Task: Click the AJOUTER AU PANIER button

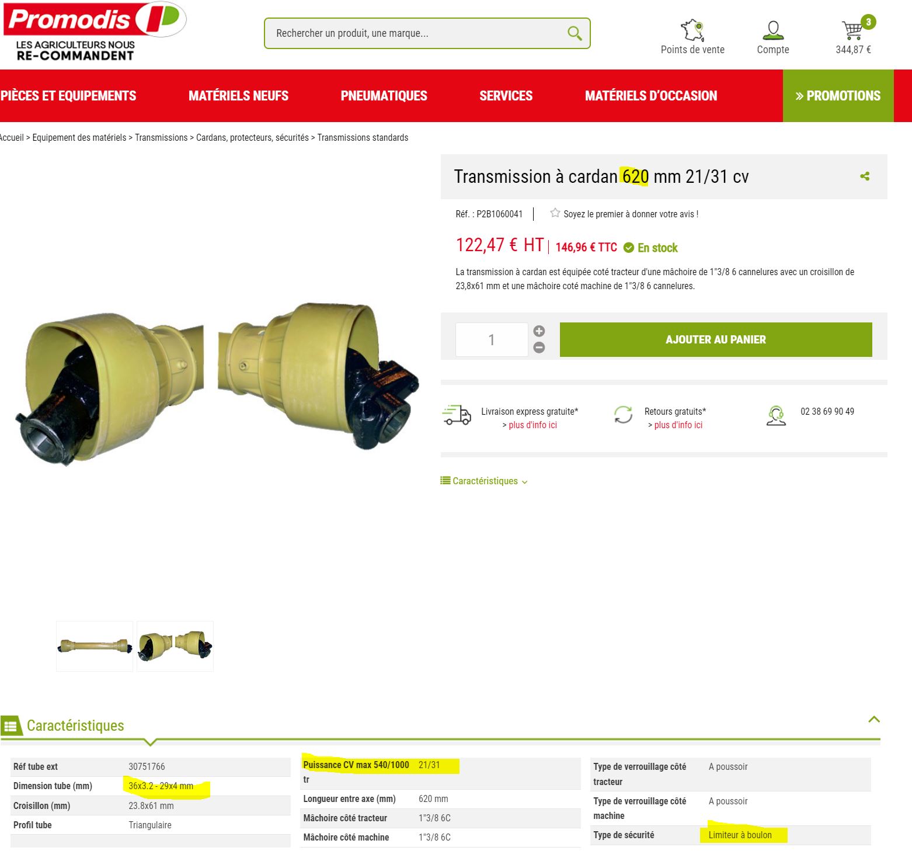Action: click(716, 339)
